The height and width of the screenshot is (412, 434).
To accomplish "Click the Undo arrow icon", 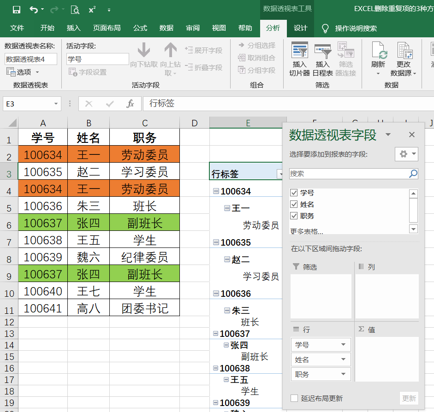I will tap(34, 10).
